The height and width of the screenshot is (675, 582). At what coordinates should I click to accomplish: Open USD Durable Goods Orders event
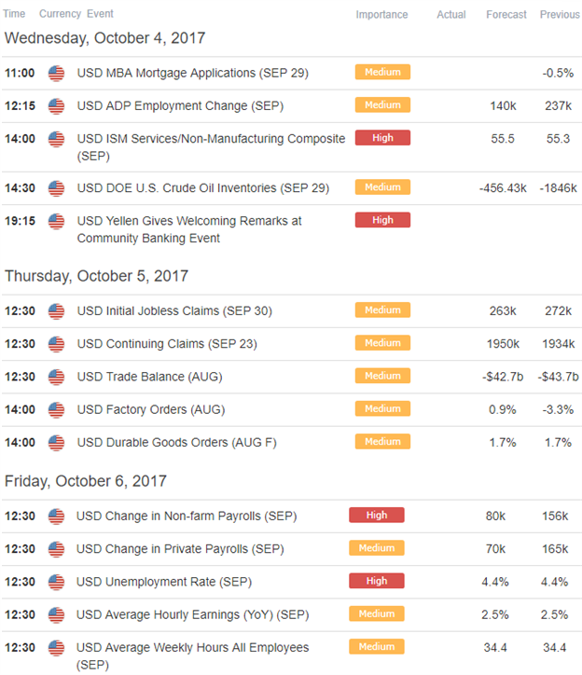pos(176,443)
